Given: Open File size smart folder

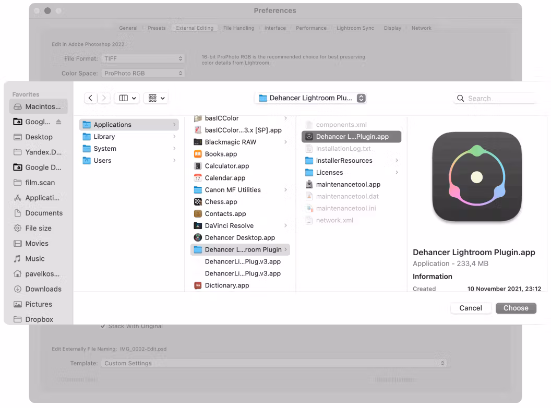Looking at the screenshot, I should point(38,228).
